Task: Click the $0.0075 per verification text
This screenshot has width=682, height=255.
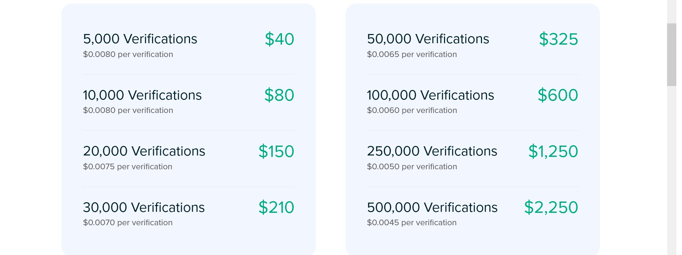Action: click(128, 167)
